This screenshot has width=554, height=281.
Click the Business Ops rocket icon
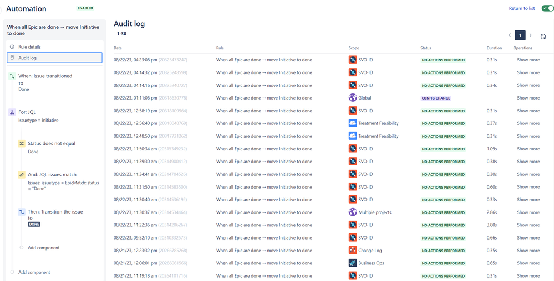click(353, 263)
